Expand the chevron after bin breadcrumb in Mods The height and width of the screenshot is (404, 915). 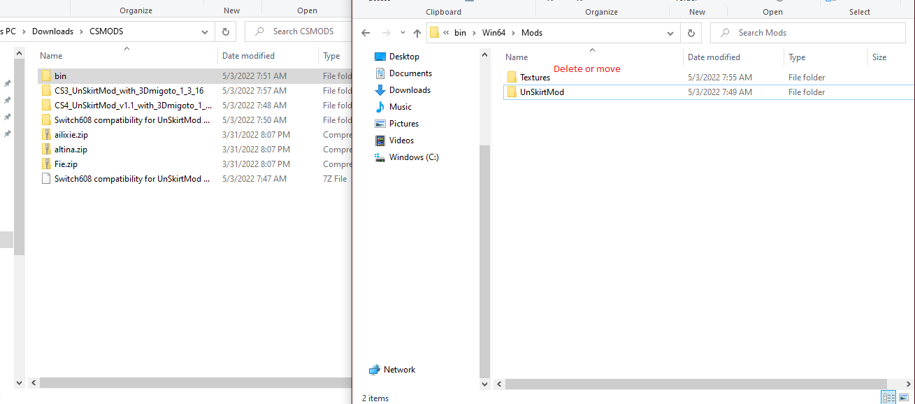click(475, 33)
